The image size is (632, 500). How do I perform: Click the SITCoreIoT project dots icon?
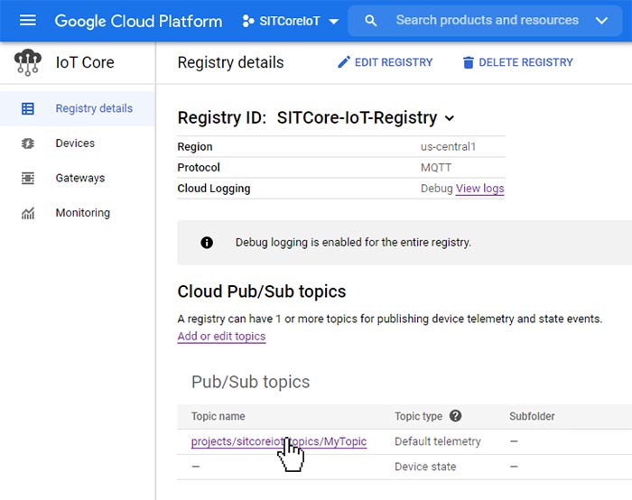(248, 21)
